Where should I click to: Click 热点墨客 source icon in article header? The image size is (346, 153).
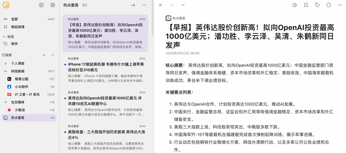coord(168,18)
